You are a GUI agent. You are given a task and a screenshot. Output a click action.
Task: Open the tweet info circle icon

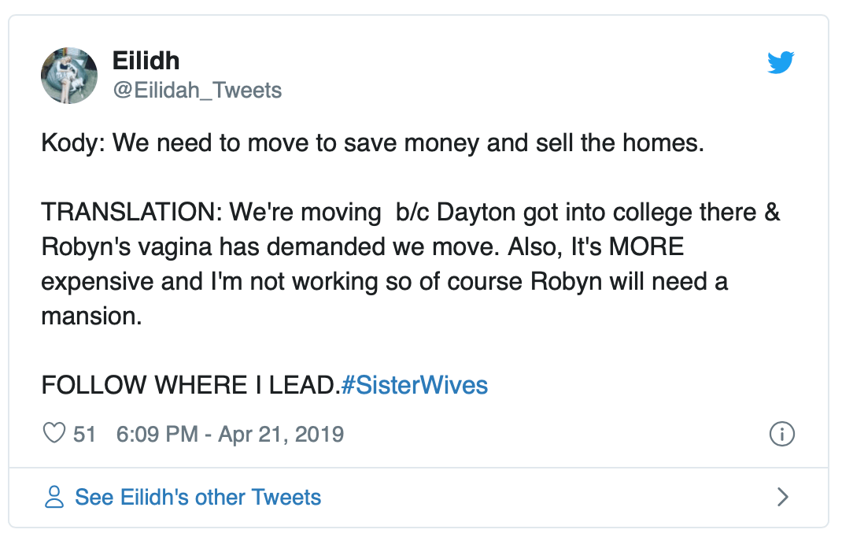781,433
